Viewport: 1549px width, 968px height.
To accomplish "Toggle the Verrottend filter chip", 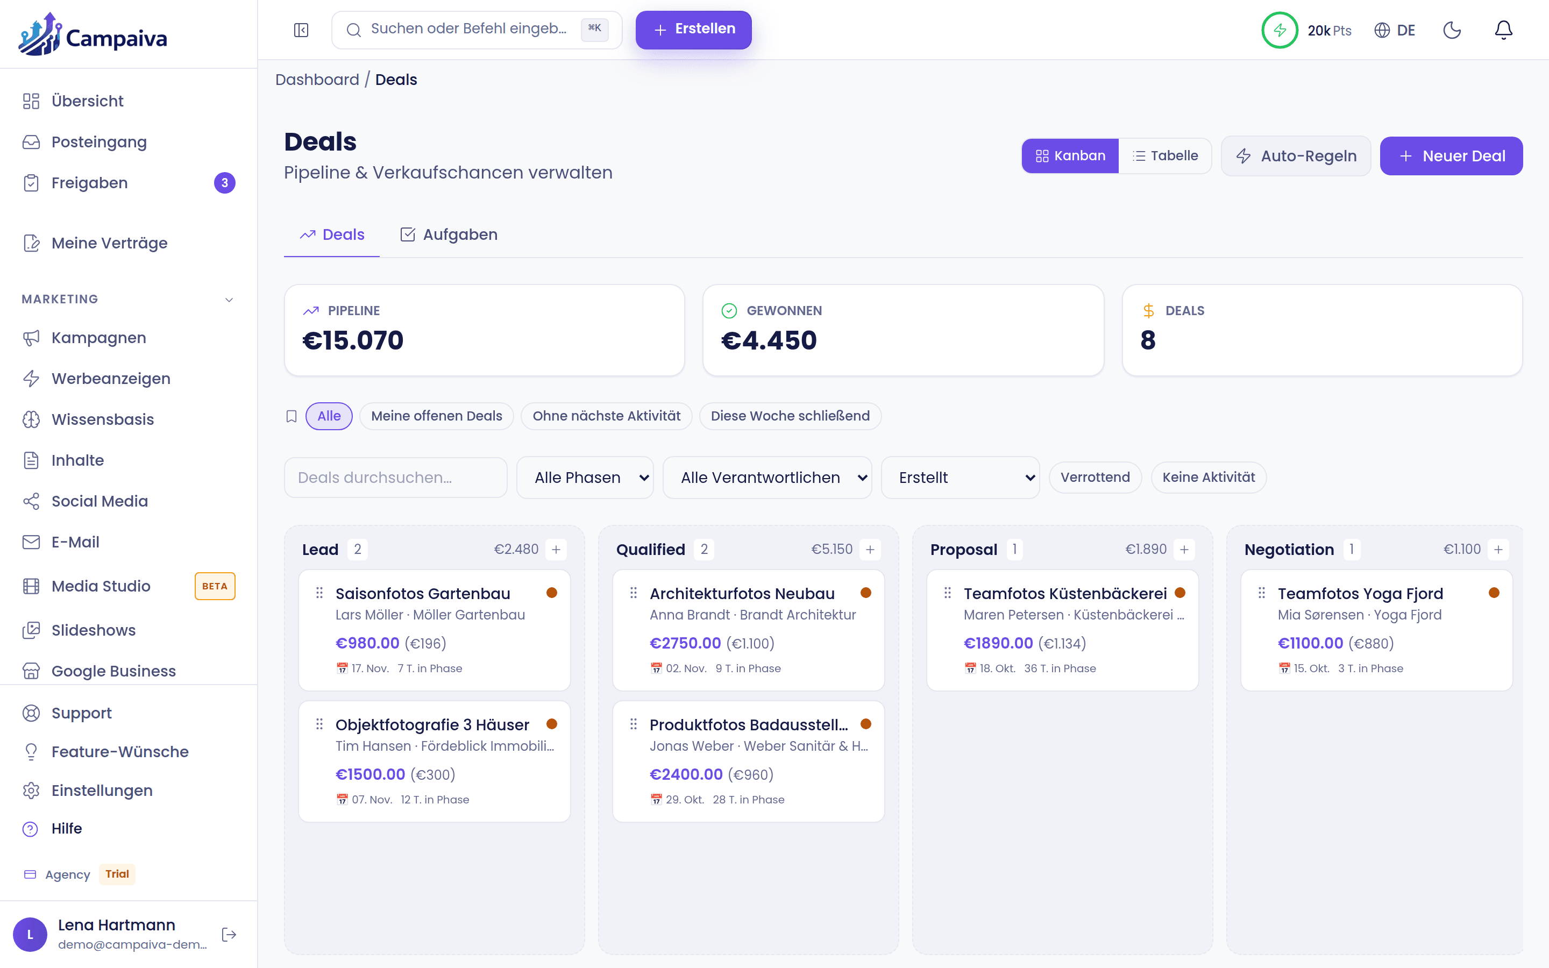I will tap(1095, 478).
